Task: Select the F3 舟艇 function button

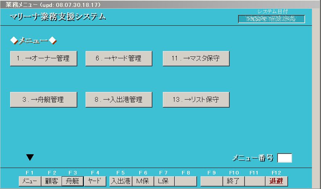Action: pyautogui.click(x=73, y=181)
